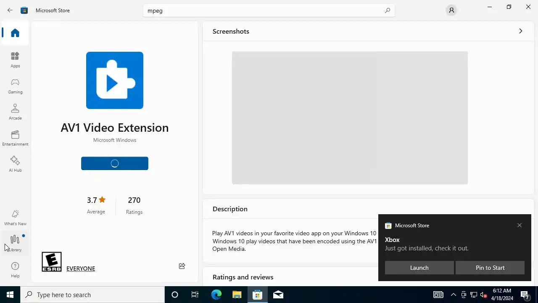The width and height of the screenshot is (538, 303).
Task: Click the Microsoft Store icon in notification
Action: (x=388, y=226)
